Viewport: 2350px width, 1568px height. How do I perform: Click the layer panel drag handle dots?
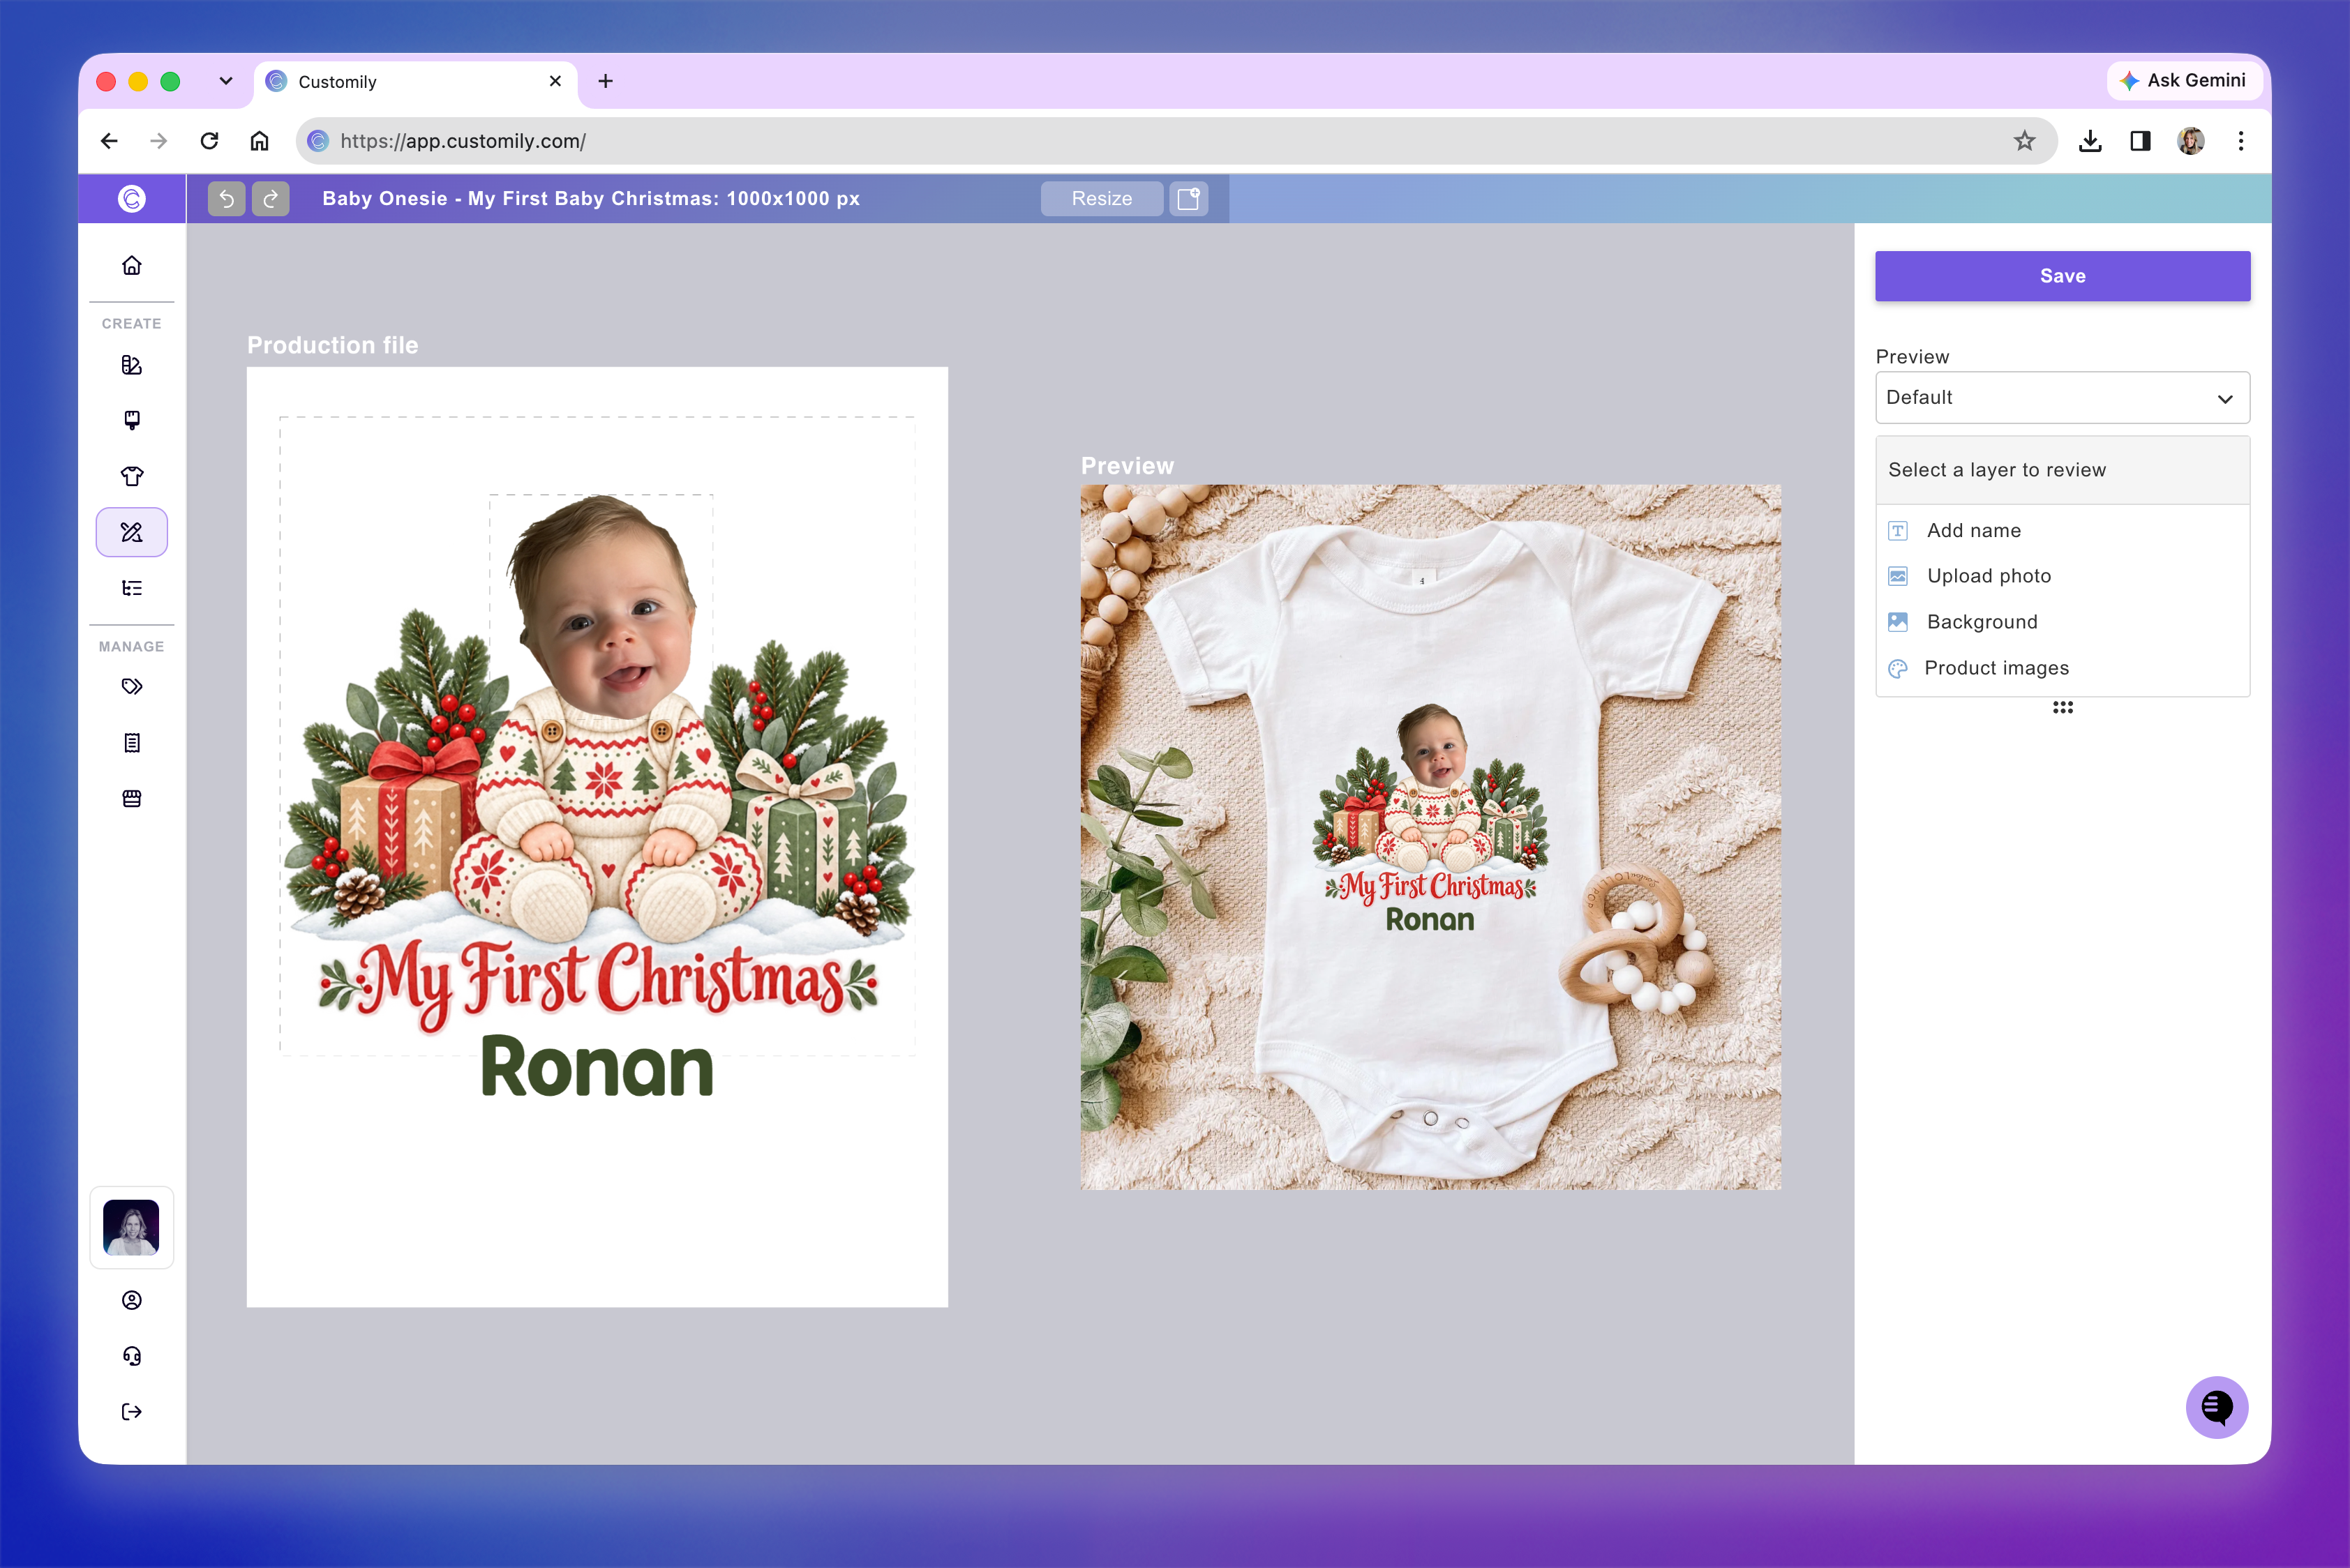coord(2062,707)
